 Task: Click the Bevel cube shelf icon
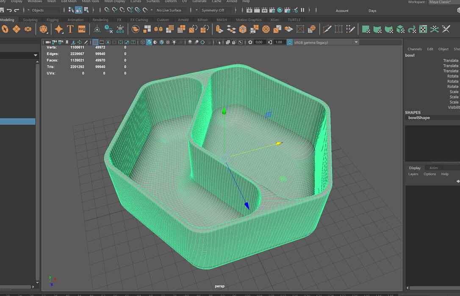243,29
